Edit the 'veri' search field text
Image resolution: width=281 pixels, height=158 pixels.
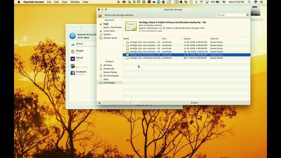(233, 15)
